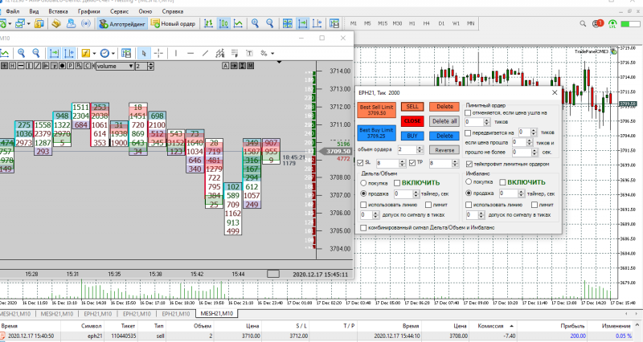Enable the SL checkbox
Screen dimensions: 643x342
tap(360, 163)
